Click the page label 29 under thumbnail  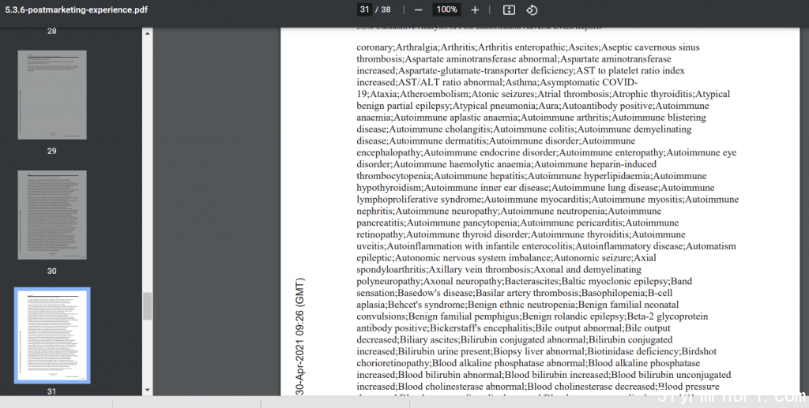click(52, 151)
